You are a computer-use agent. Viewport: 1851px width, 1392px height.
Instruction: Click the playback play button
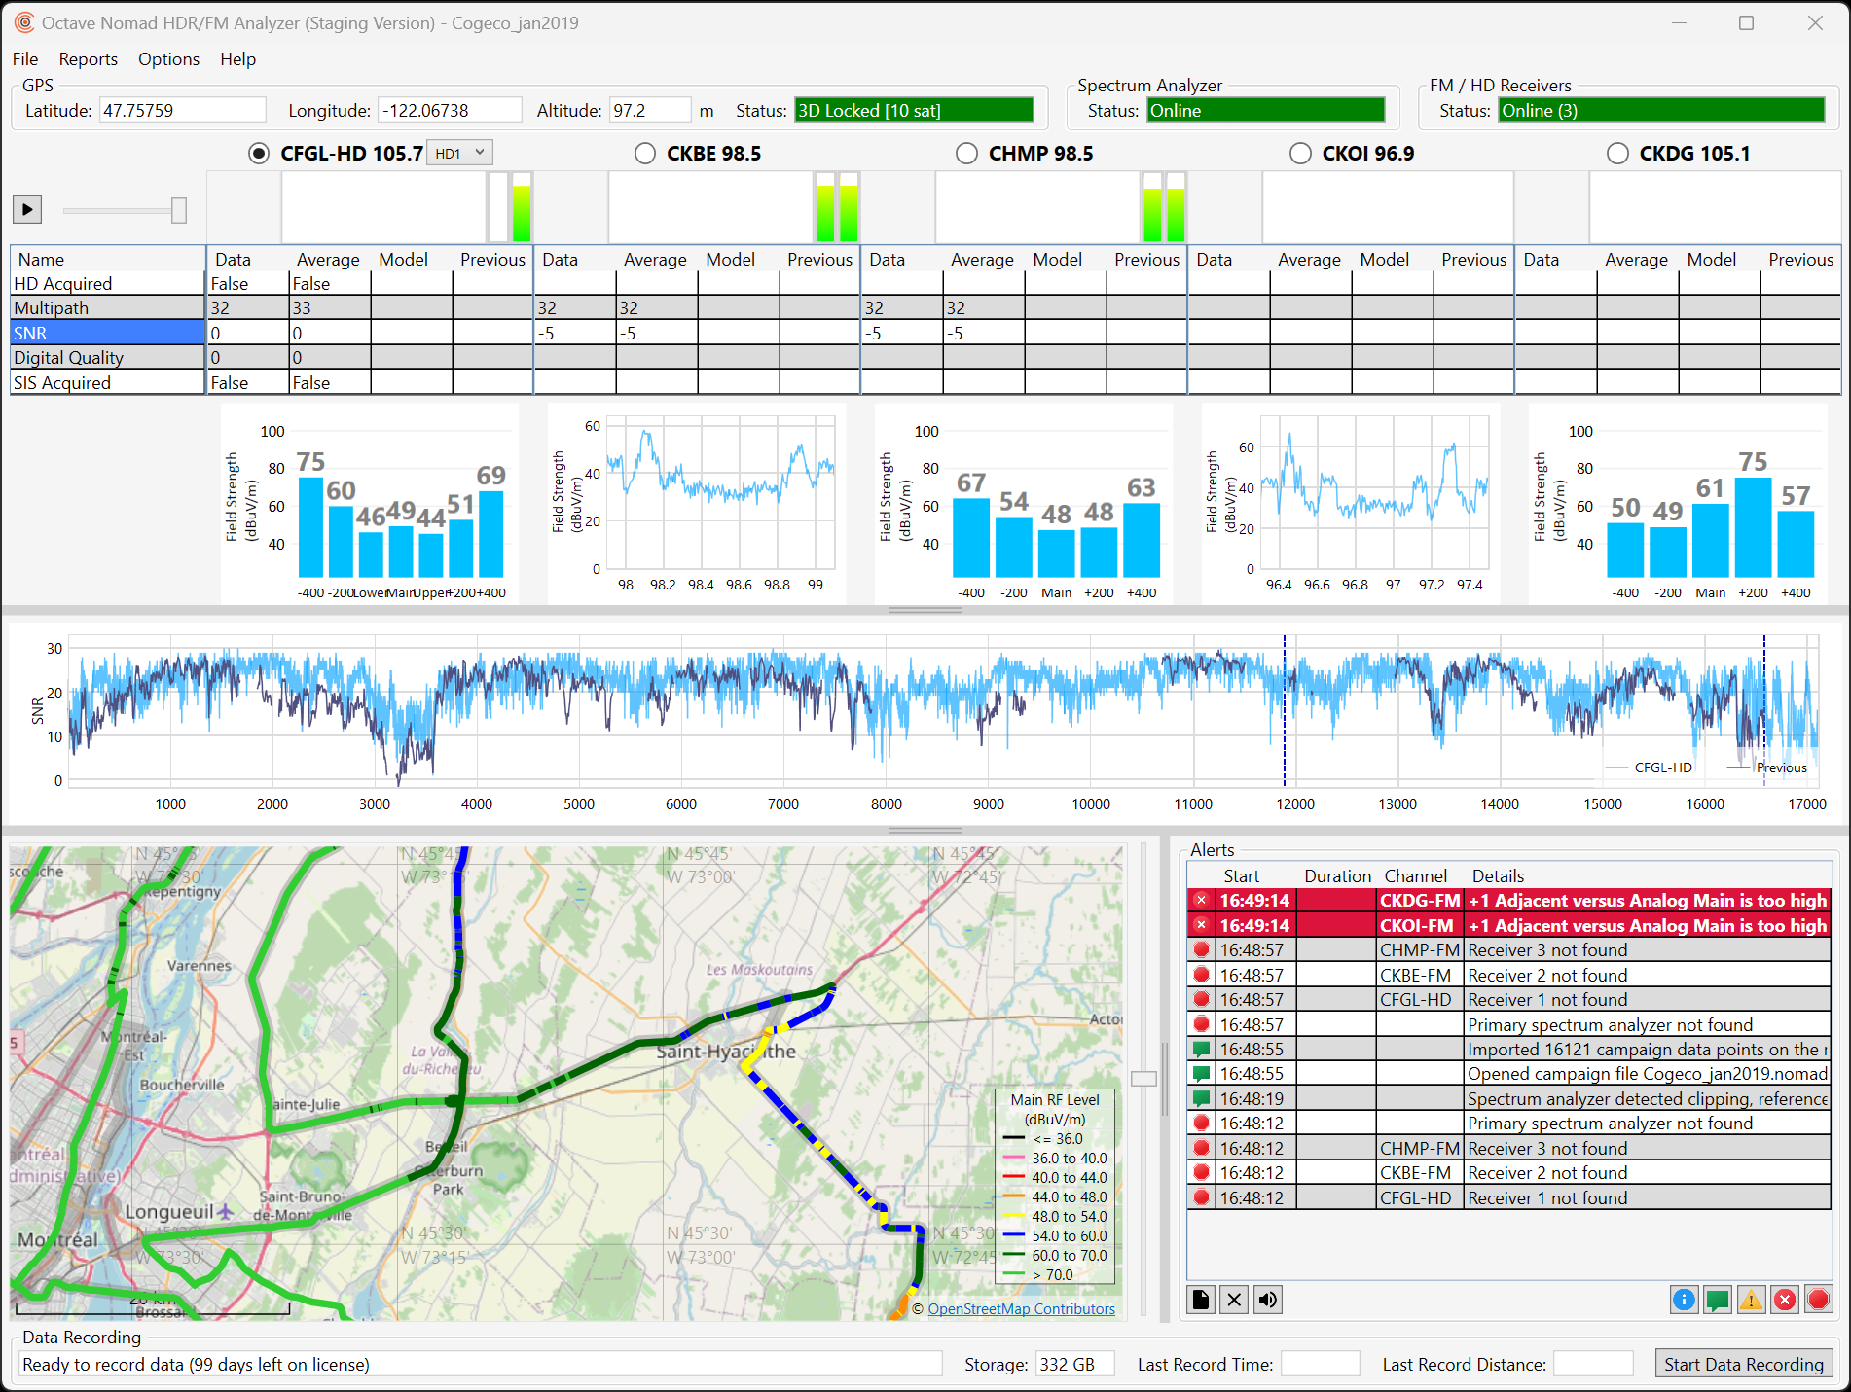(x=27, y=209)
